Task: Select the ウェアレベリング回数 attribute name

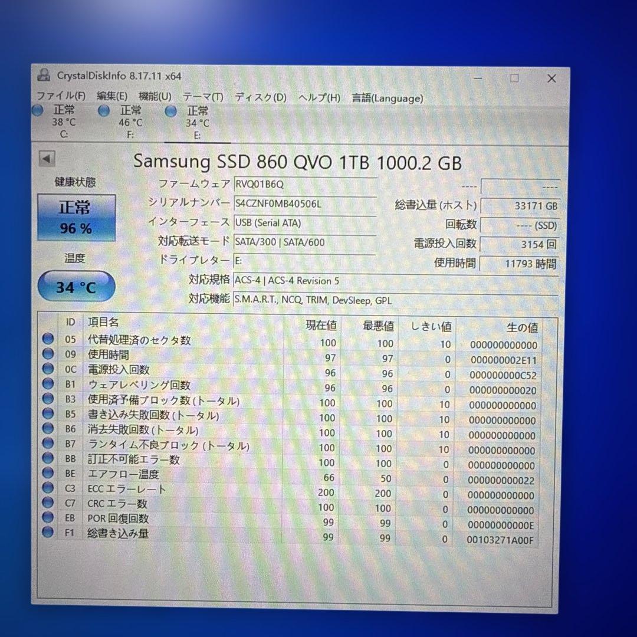Action: pos(139,385)
